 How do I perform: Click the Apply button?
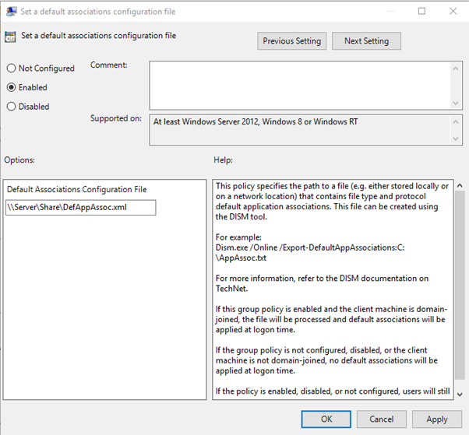click(436, 419)
